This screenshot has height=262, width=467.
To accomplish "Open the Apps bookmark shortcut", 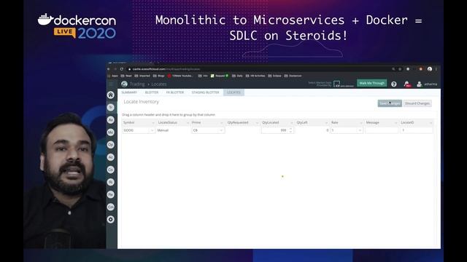I will [x=113, y=76].
